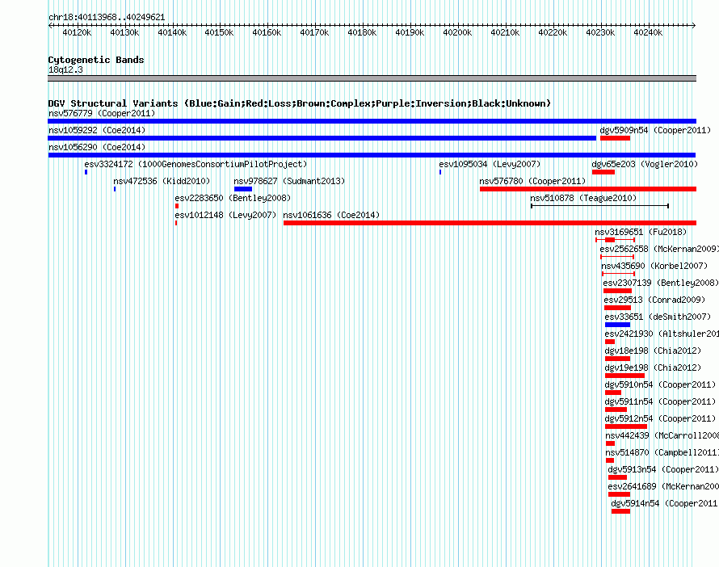Click the red span glyph under nsv3169651

(615, 240)
